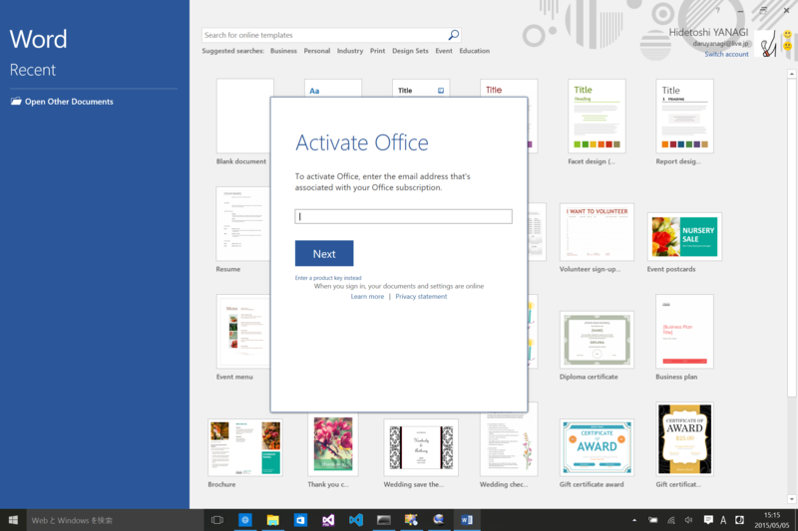
Task: Select the Design Sets suggested search
Action: tap(410, 51)
